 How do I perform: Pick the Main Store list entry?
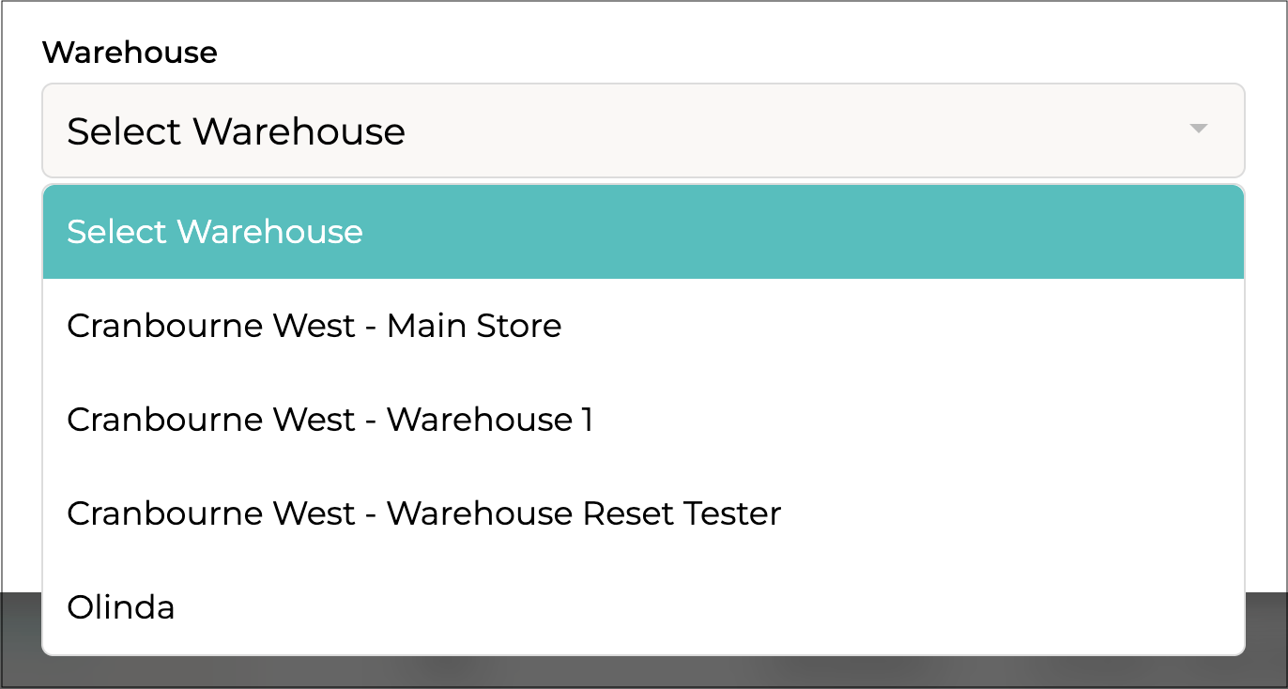[x=314, y=326]
